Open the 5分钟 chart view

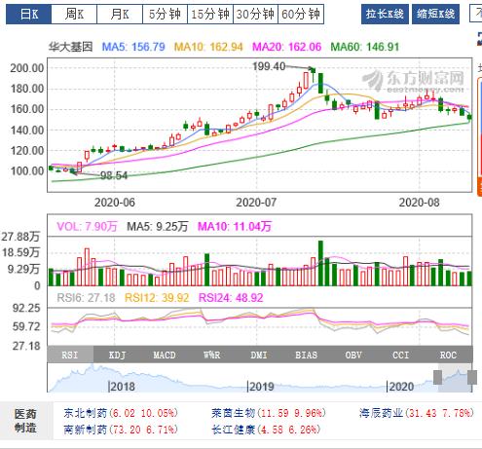(165, 15)
